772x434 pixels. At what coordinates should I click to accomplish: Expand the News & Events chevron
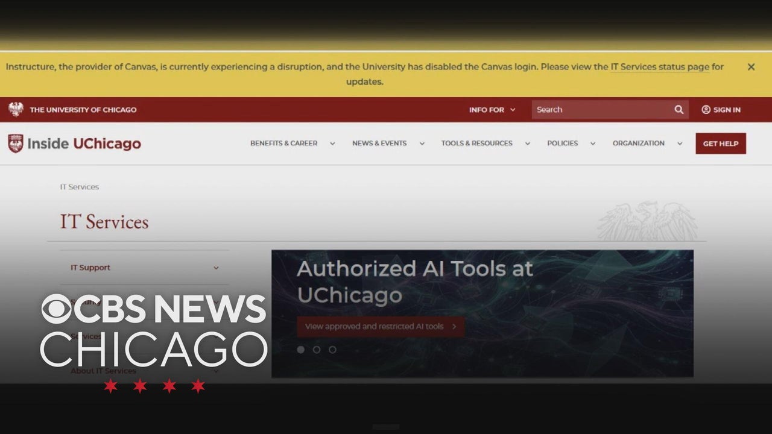click(422, 143)
